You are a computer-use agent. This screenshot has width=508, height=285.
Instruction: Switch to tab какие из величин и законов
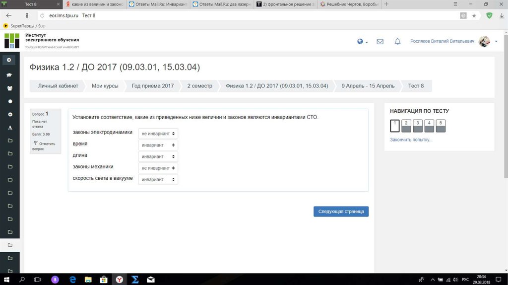click(x=94, y=4)
